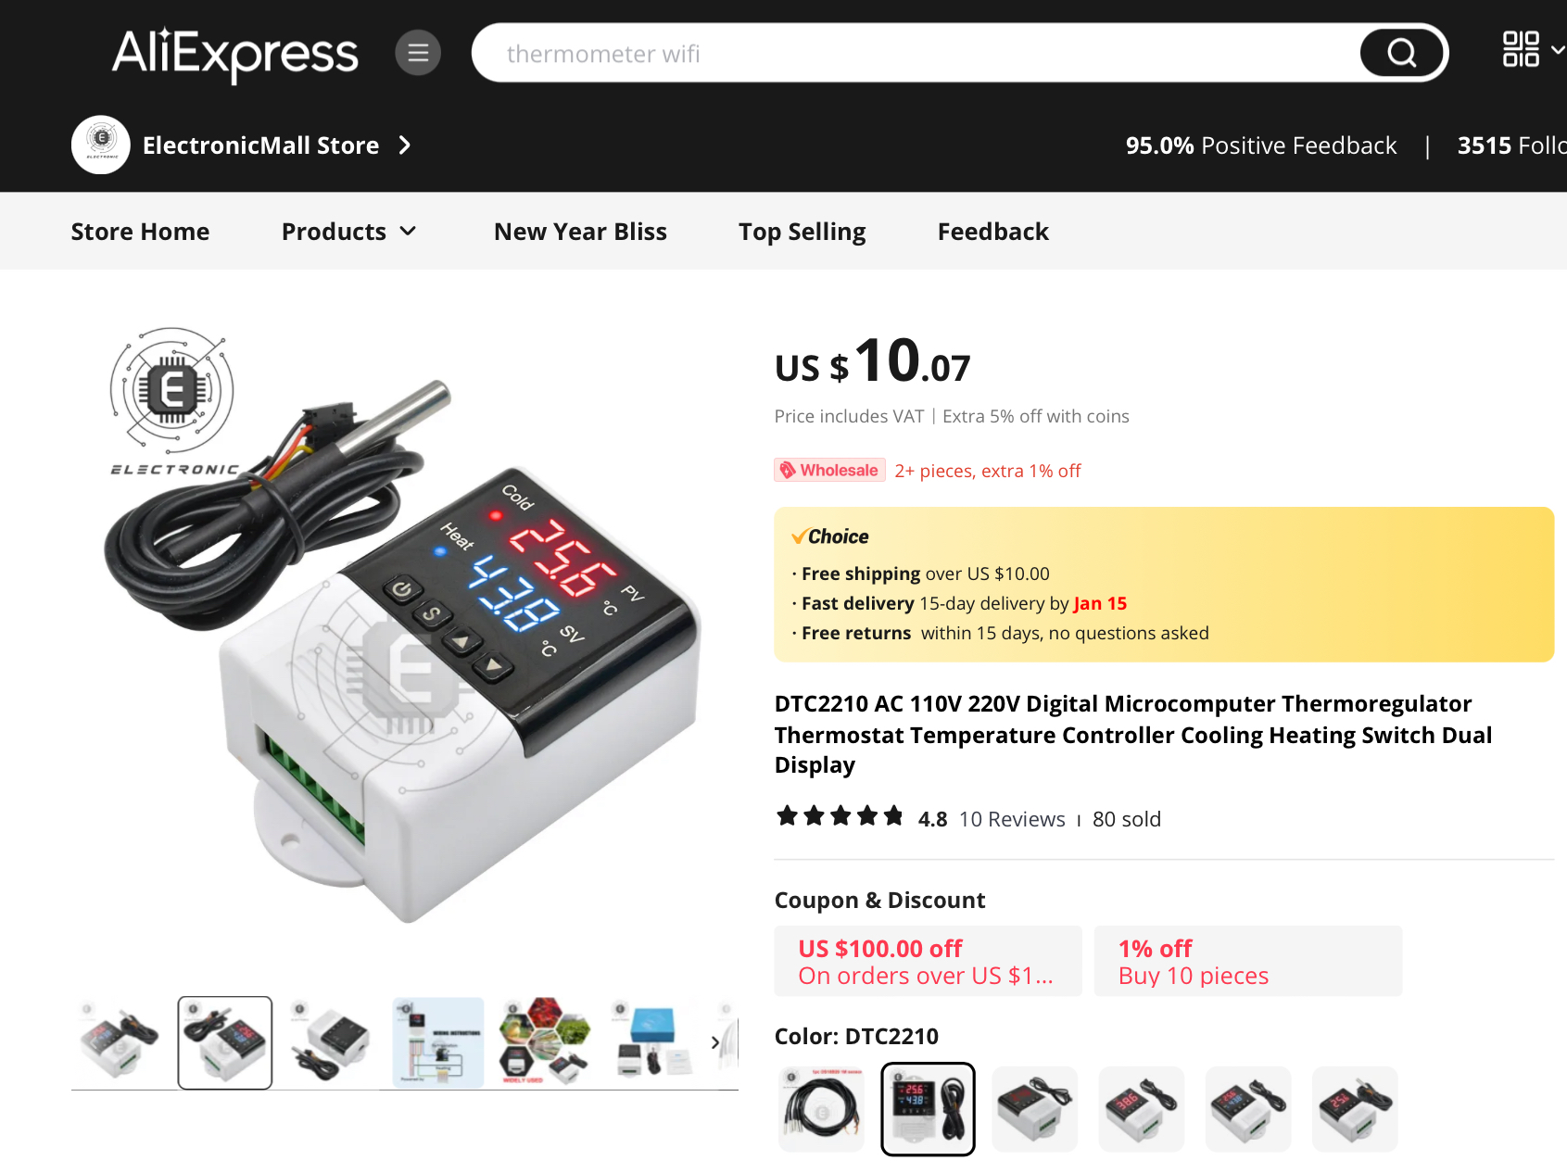Click the red Wholesale tag badge
The image size is (1567, 1173).
pyautogui.click(x=829, y=470)
